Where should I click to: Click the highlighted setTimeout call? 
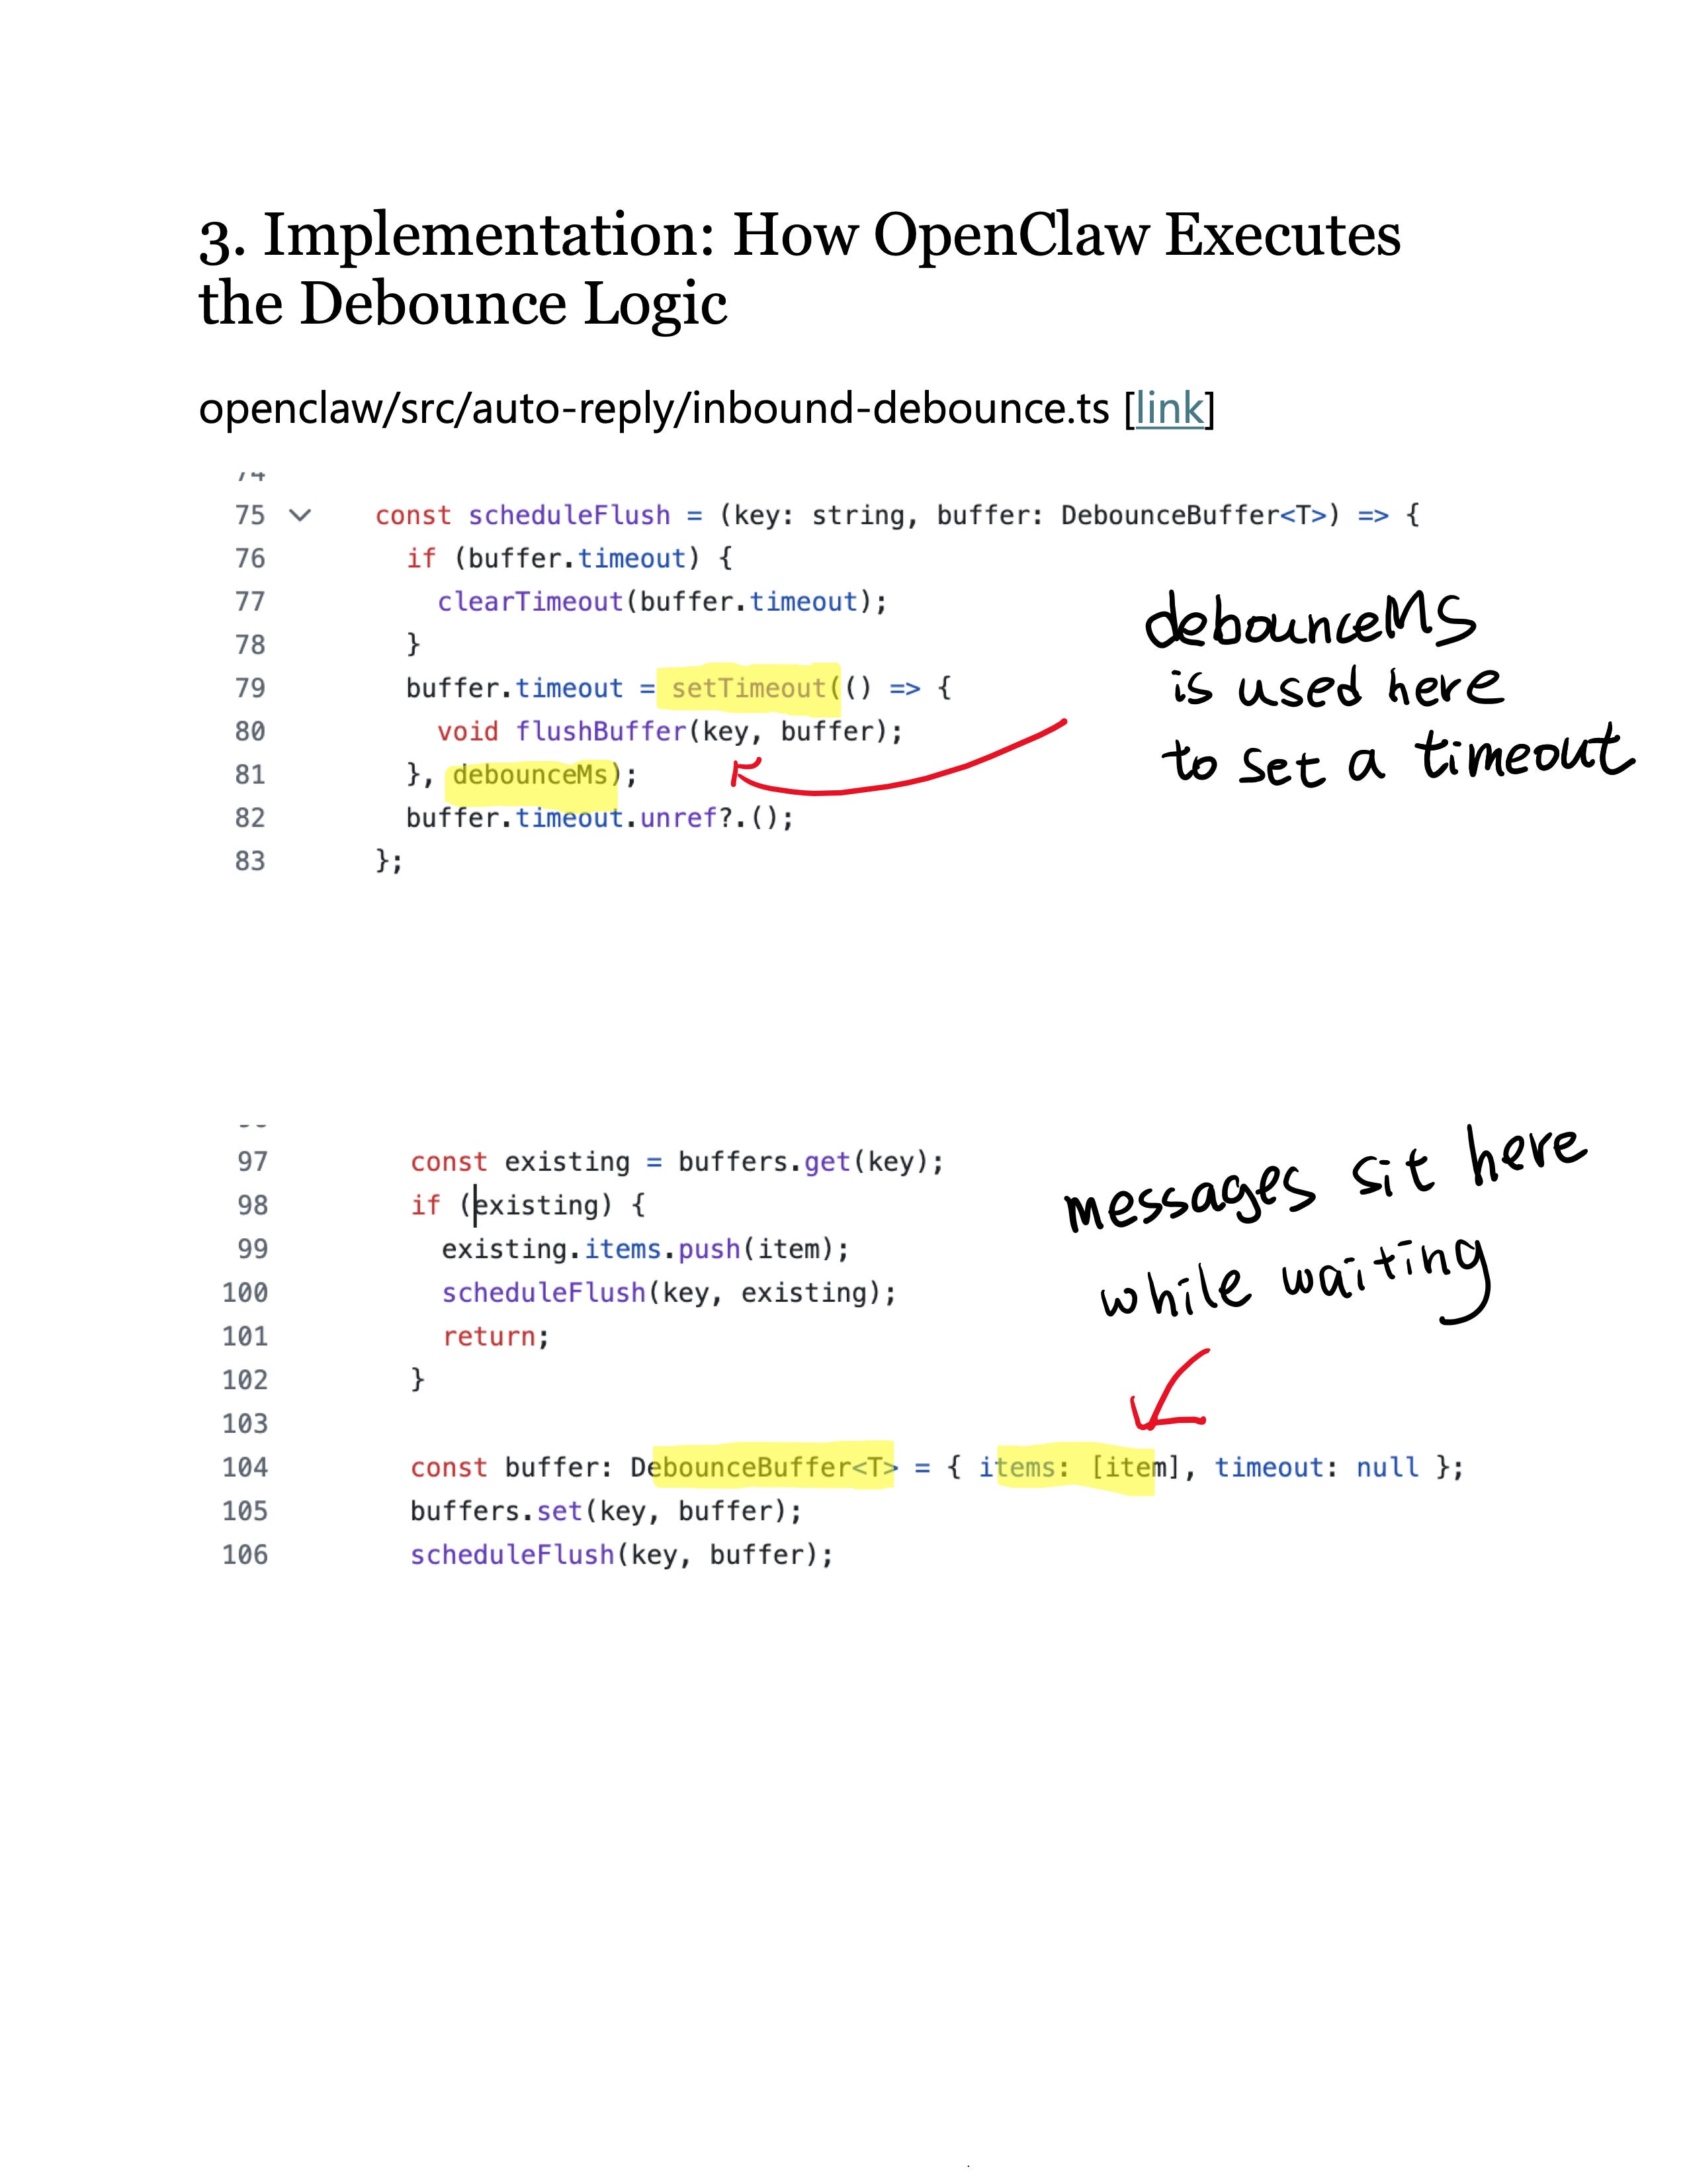click(750, 688)
